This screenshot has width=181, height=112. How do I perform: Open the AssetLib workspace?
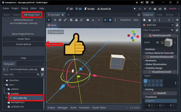[x=104, y=9]
